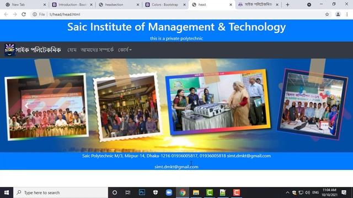Screen dimensions: 353x198
Task: Open Chrome three-dot menu
Action: (x=347, y=14)
